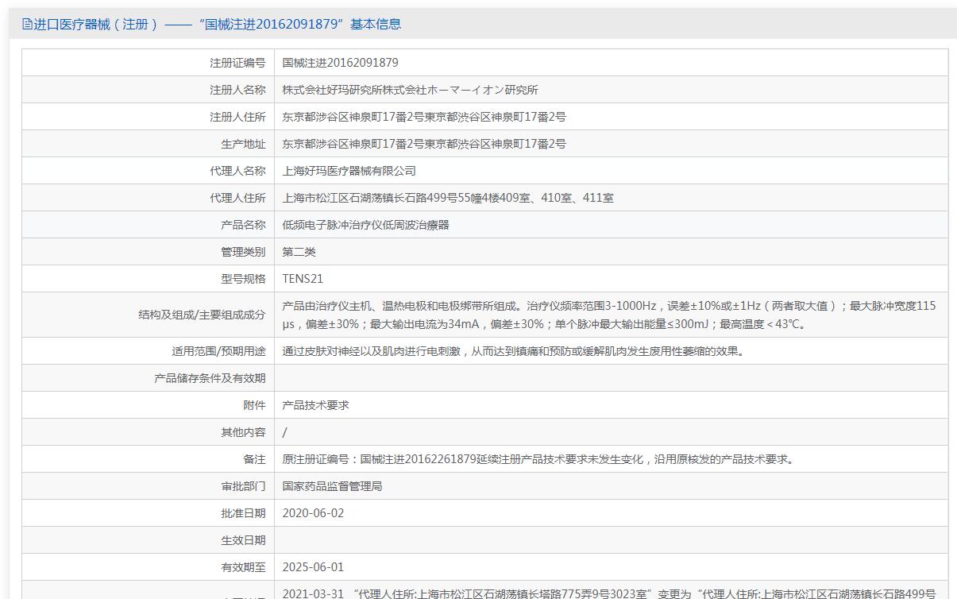Click the document icon beside the page title
Image resolution: width=957 pixels, height=599 pixels.
pyautogui.click(x=27, y=25)
